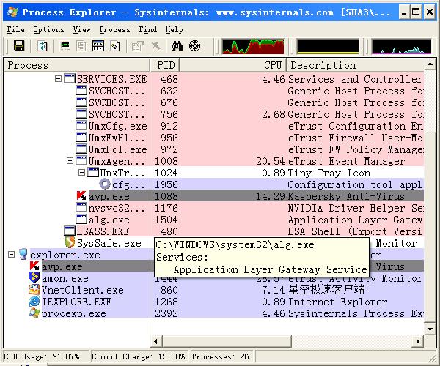Open System Information toolbar icon
This screenshot has height=366, width=440.
(x=65, y=46)
